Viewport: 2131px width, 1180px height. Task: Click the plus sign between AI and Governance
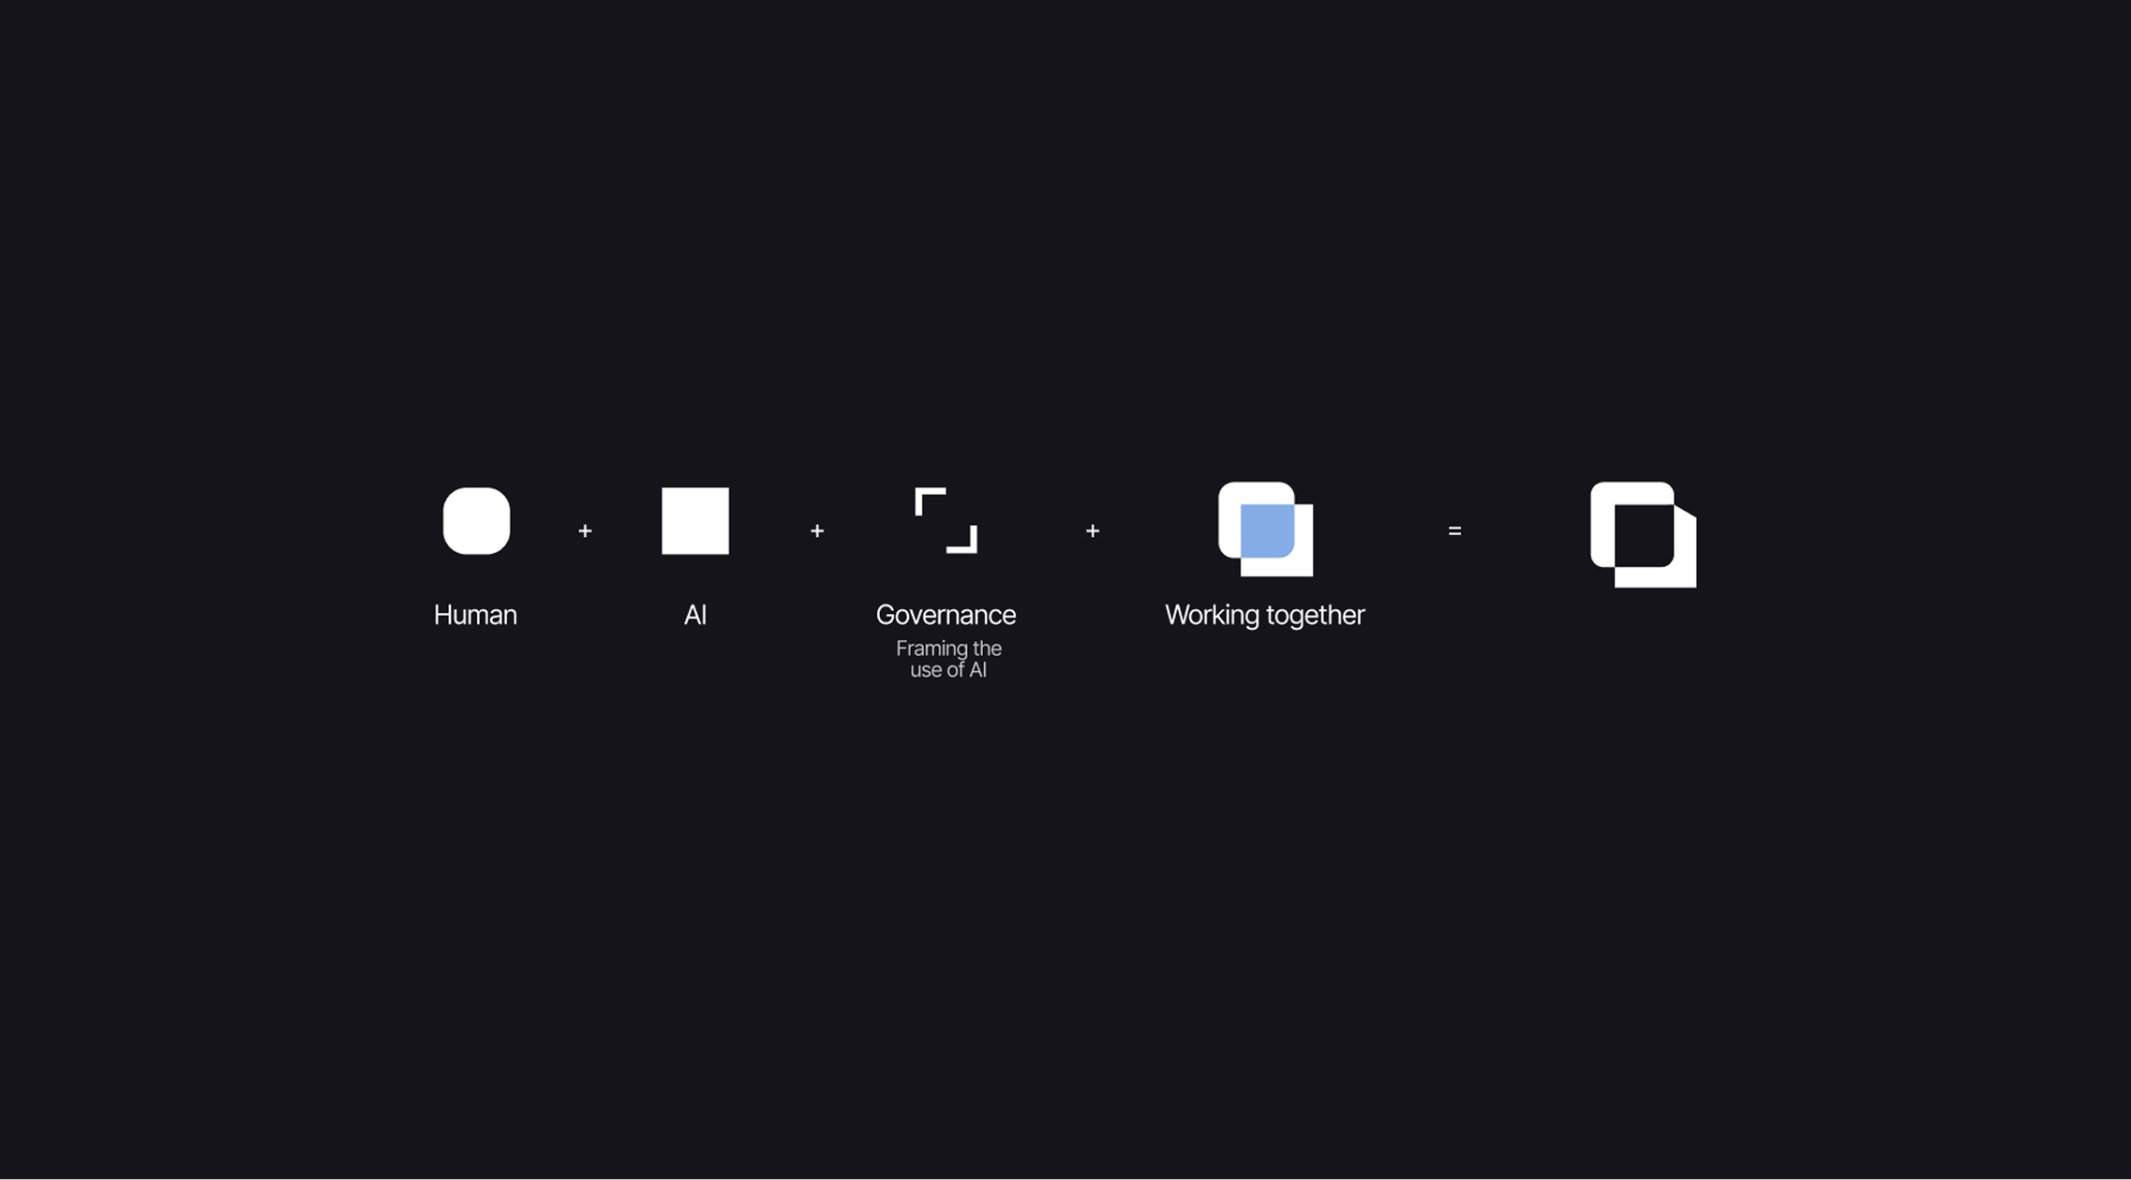[817, 531]
